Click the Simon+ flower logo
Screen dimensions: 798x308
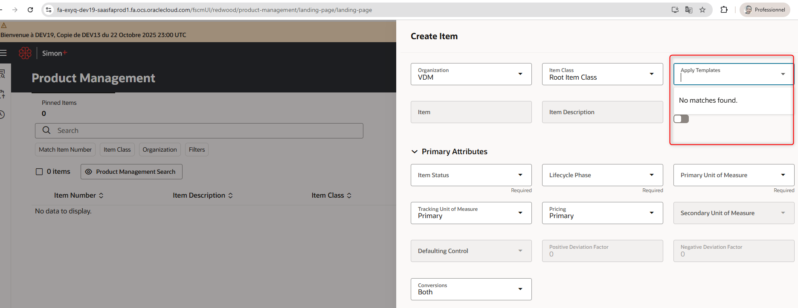[x=25, y=53]
